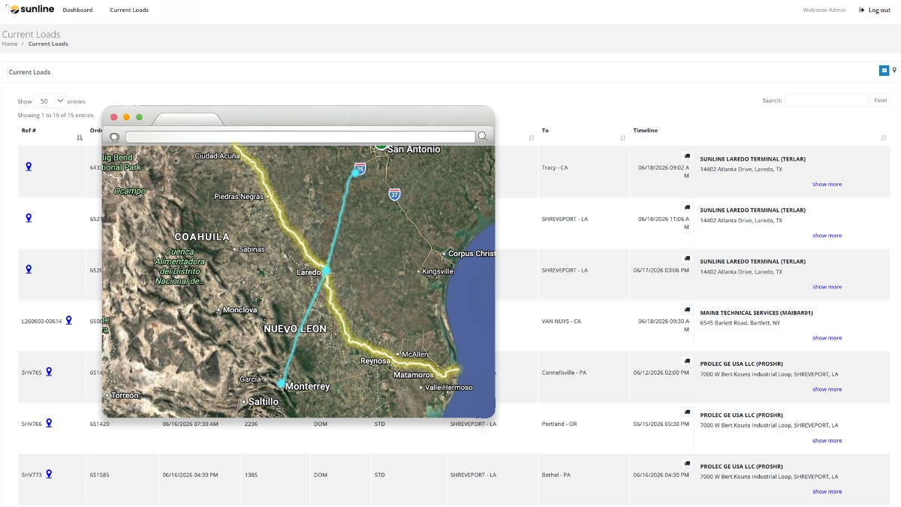Click the location pin in the 06/17/2026 03:06 PM row
This screenshot has height=507, width=901.
click(x=29, y=269)
